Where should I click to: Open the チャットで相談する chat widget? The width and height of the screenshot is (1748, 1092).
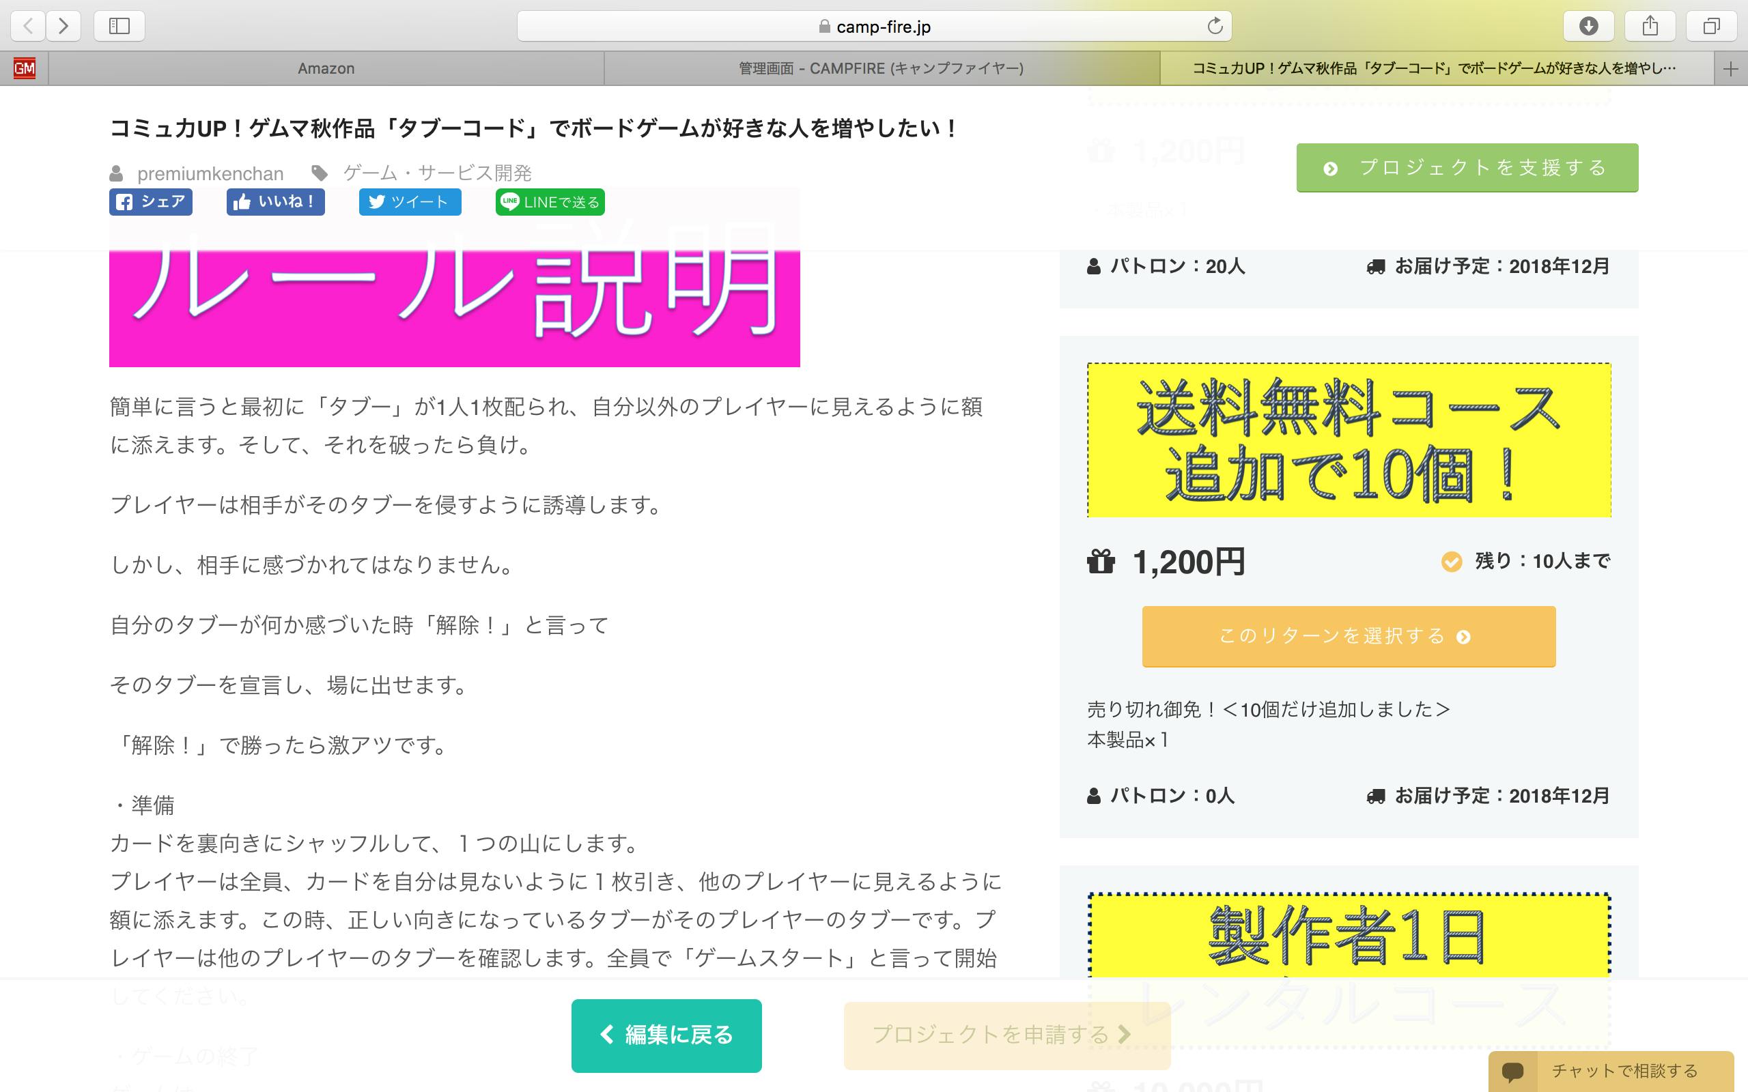coord(1610,1070)
